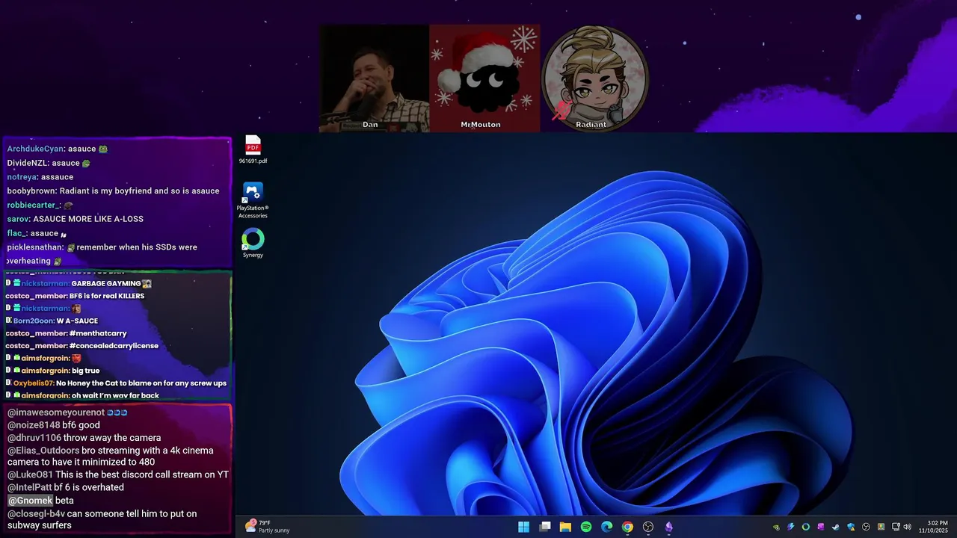Click @imawesomeyourenot in the bottom chat
957x538 pixels.
(56, 412)
